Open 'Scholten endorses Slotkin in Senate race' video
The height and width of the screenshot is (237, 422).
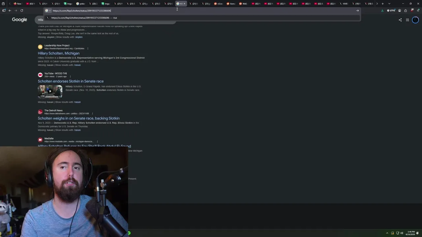point(71,81)
